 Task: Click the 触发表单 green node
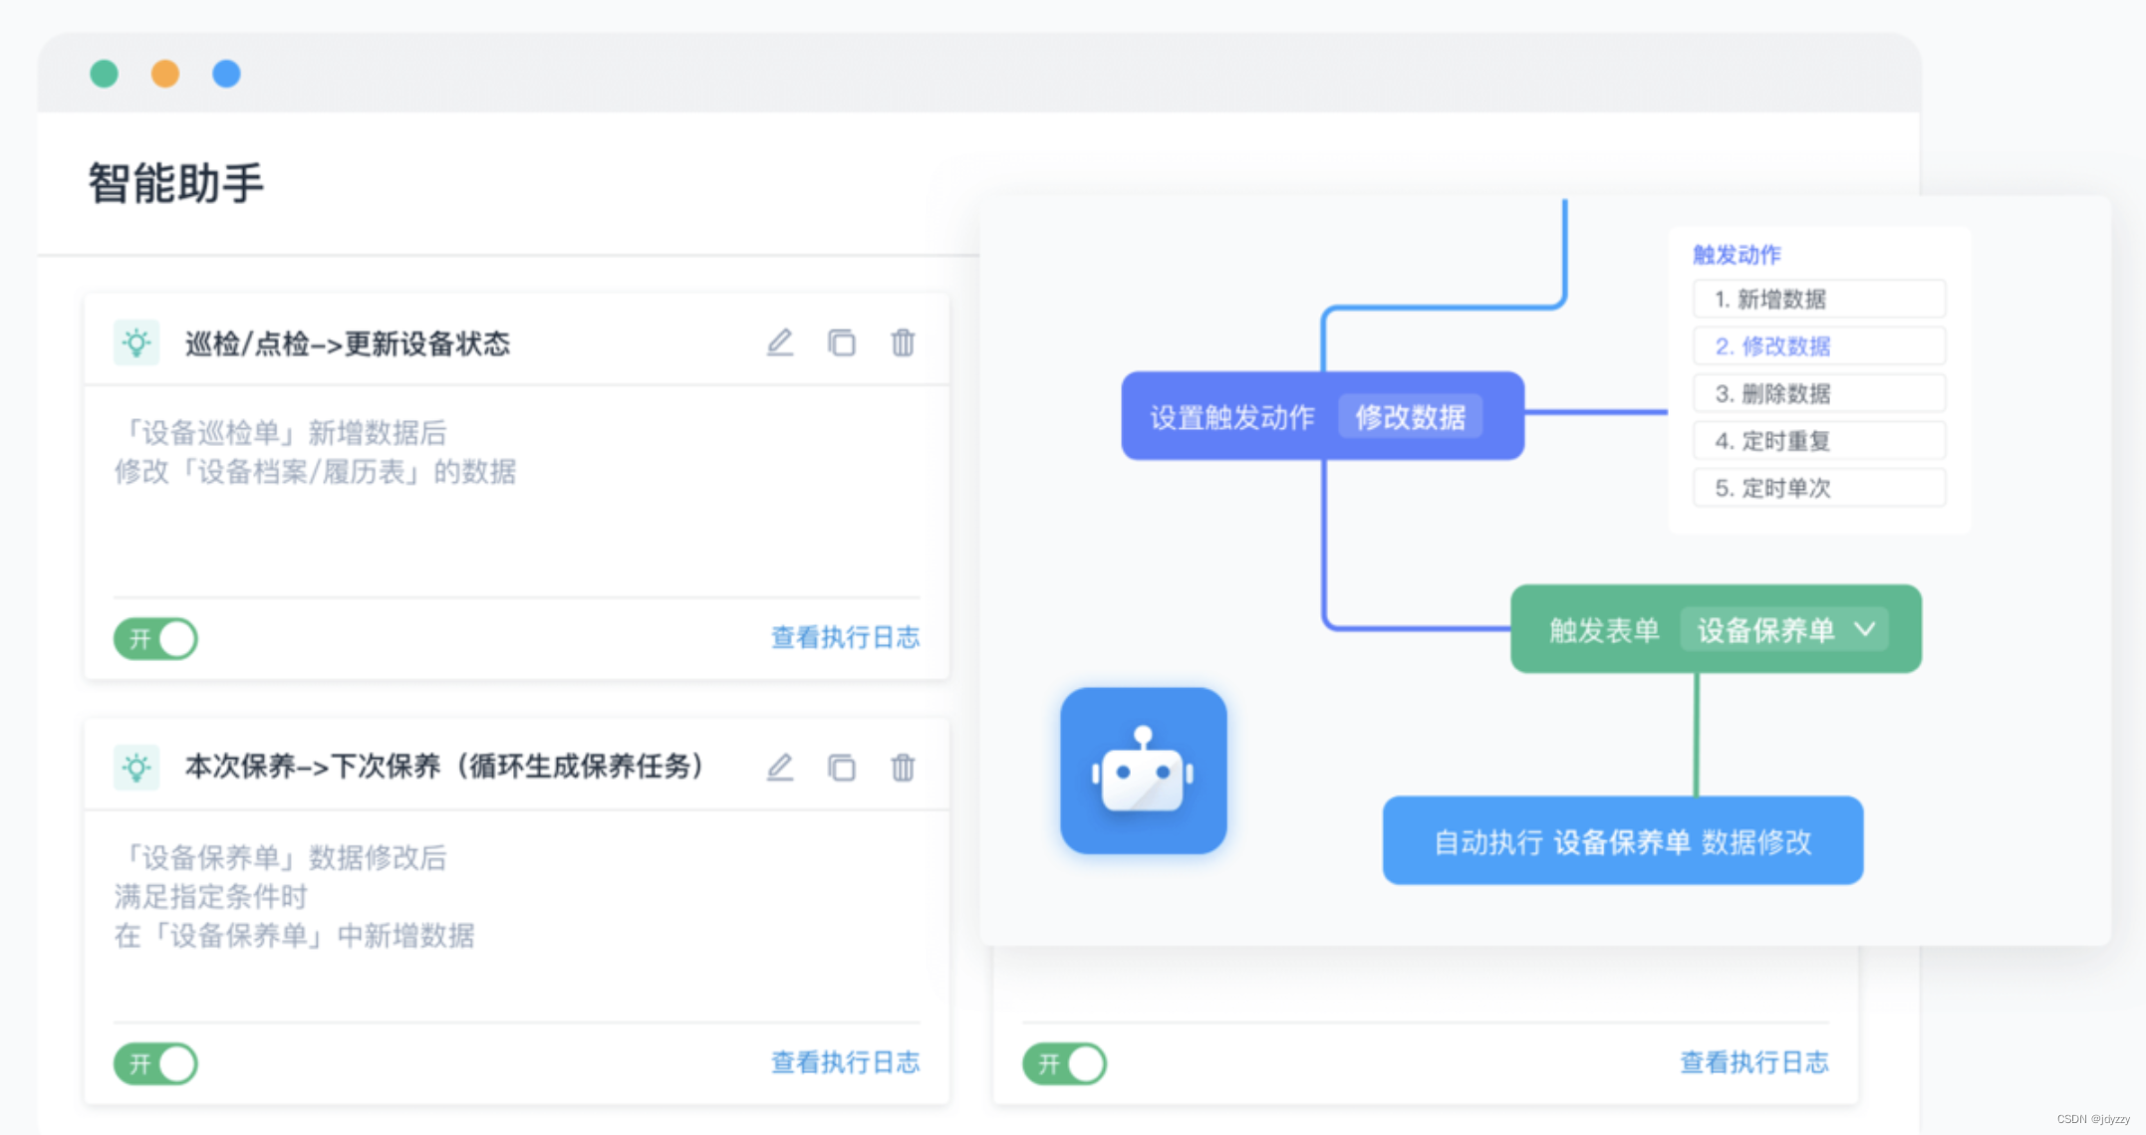1603,630
